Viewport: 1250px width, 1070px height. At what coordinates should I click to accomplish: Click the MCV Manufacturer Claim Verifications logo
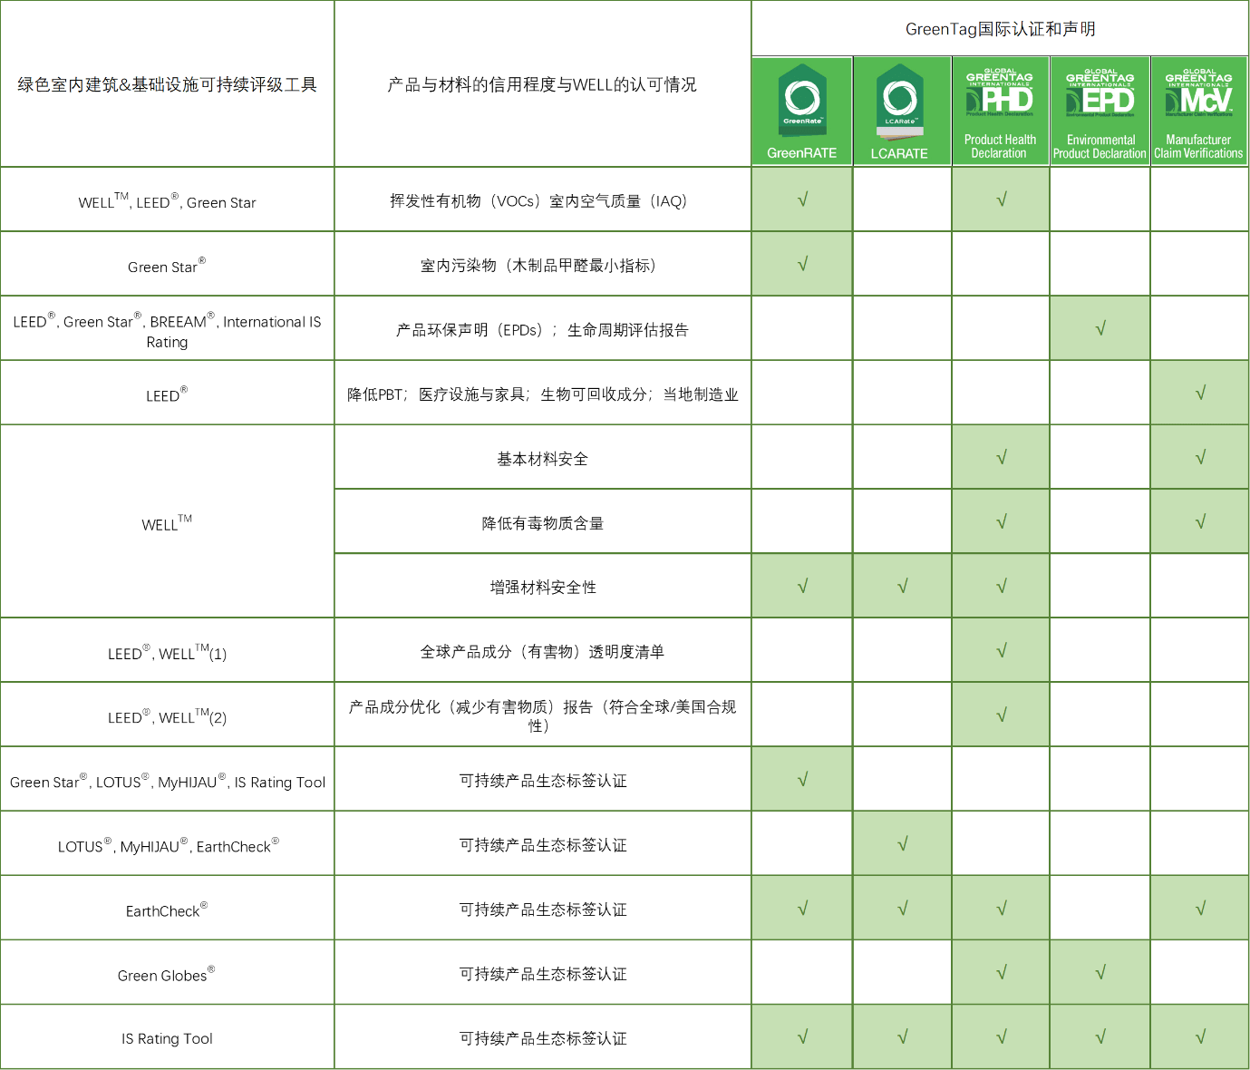[x=1199, y=111]
